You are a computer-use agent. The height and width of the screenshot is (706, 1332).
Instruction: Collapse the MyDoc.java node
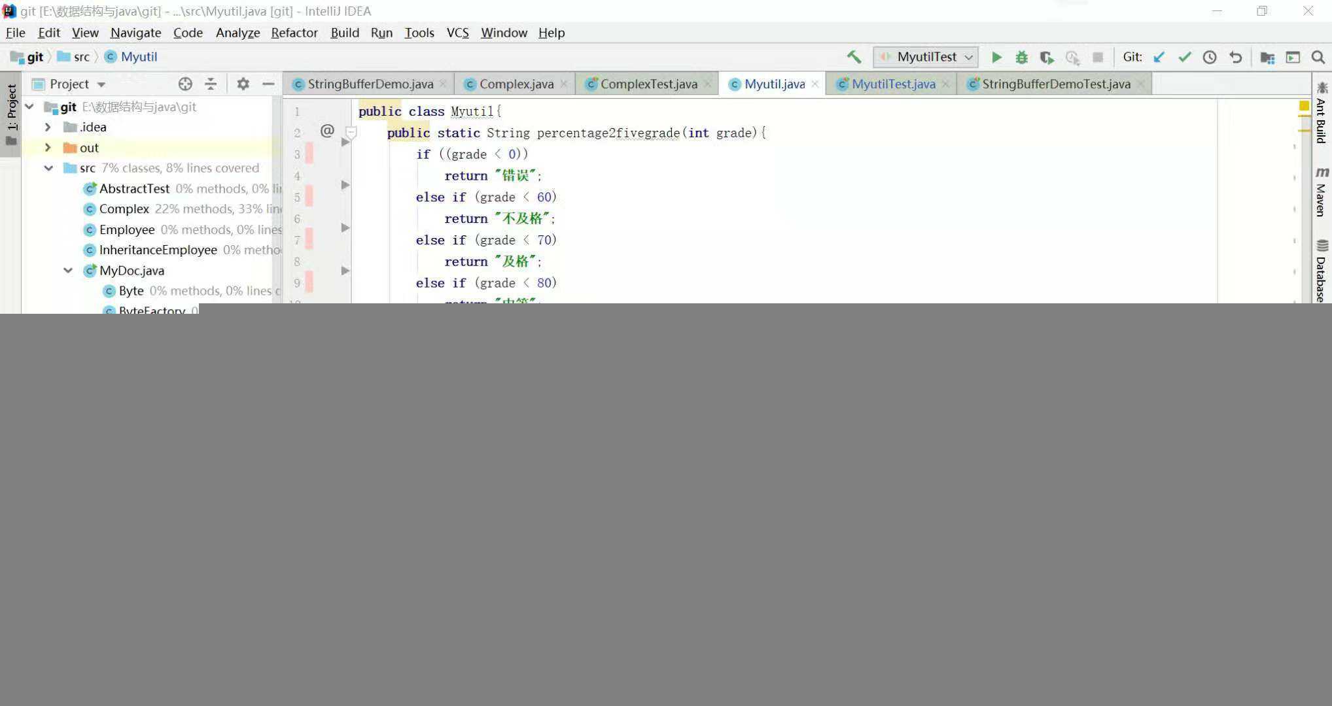click(68, 270)
